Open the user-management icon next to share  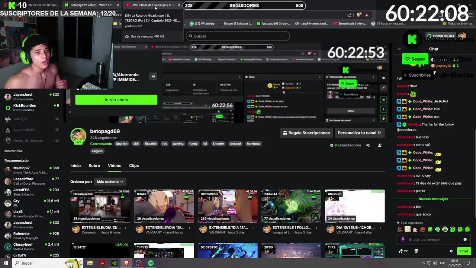pos(380,145)
